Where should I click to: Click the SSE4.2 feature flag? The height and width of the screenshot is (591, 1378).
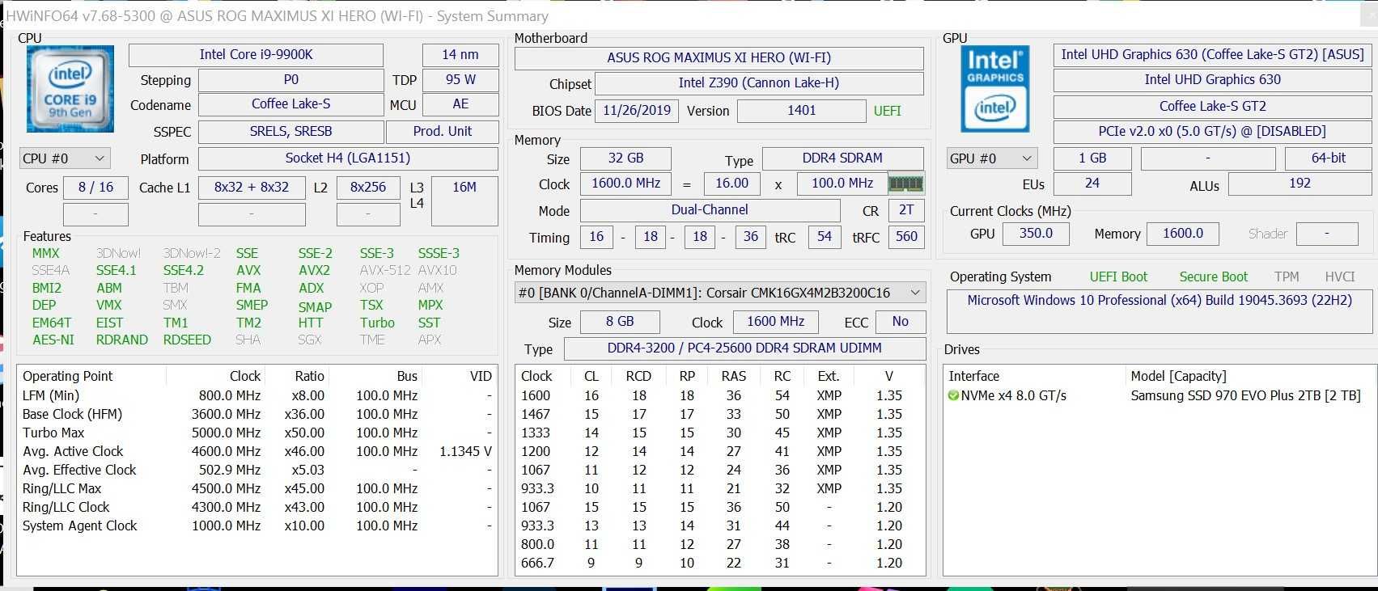click(x=184, y=271)
